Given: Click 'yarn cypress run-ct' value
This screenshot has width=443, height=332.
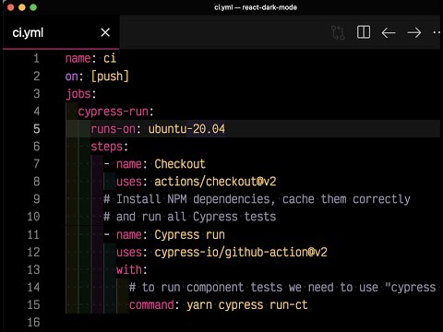Looking at the screenshot, I should [x=247, y=305].
